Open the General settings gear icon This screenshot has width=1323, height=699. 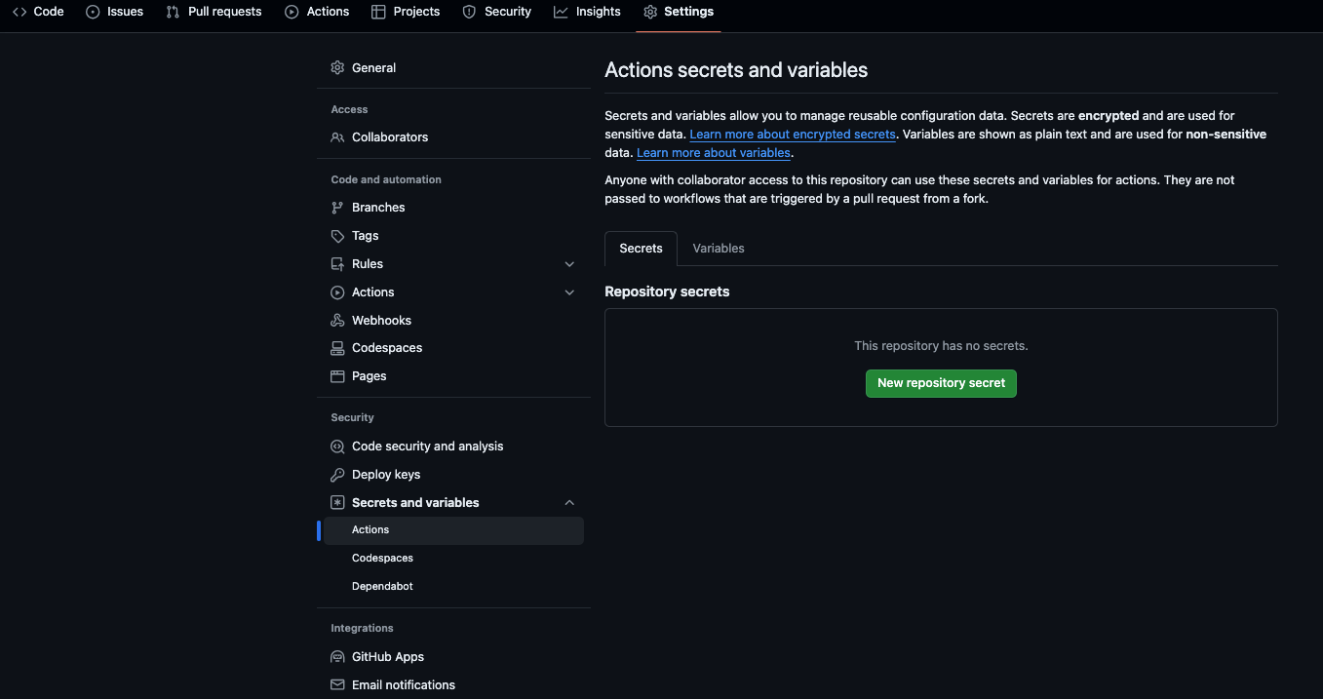(x=336, y=67)
